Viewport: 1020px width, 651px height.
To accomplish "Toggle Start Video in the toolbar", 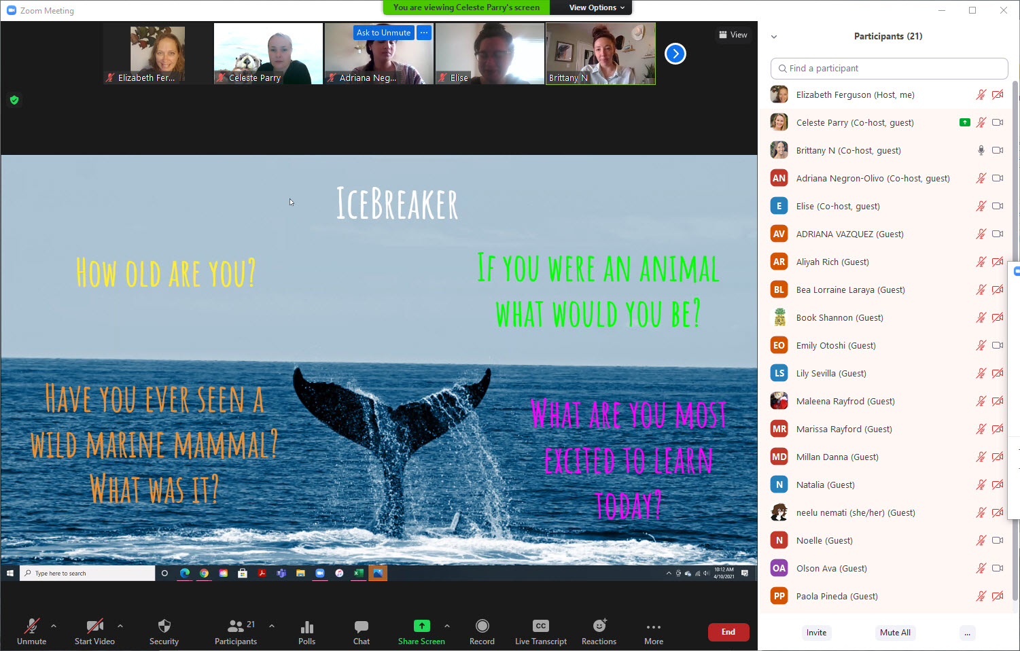I will click(x=94, y=626).
